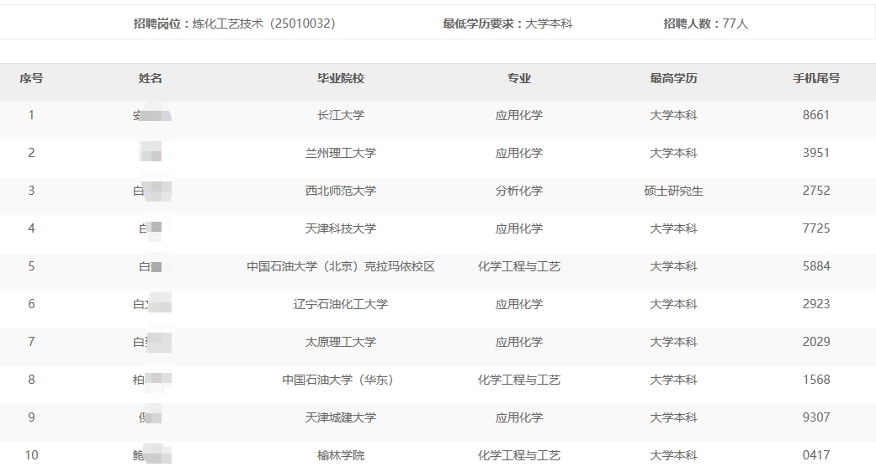Click the 招聘人数 77人 text
This screenshot has height=467, width=876.
click(705, 24)
